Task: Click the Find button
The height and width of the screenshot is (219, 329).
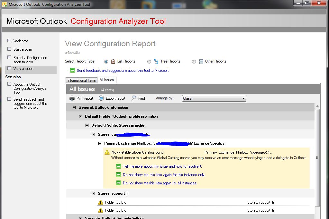Action: click(x=138, y=98)
